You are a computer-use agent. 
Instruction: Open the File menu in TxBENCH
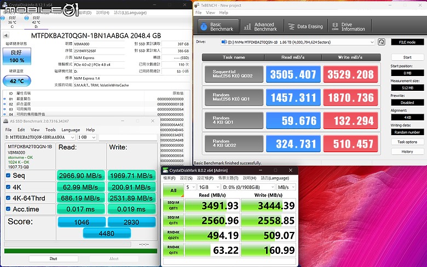click(199, 13)
